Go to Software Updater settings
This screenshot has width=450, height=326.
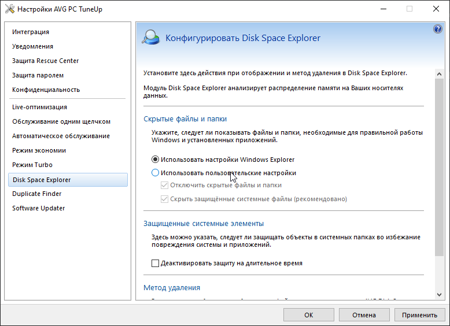click(38, 208)
